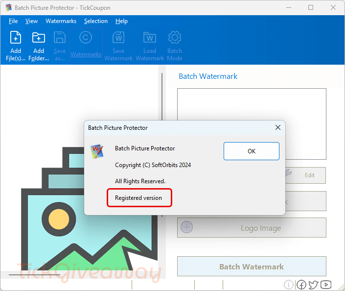
Task: Maximize the Batch Picture Protector window
Action: tap(311, 7)
